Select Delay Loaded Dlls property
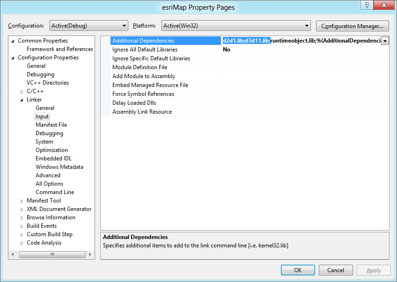This screenshot has height=282, width=397. [166, 103]
